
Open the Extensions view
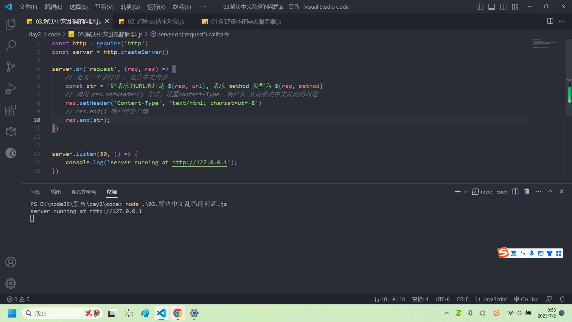coord(11,110)
